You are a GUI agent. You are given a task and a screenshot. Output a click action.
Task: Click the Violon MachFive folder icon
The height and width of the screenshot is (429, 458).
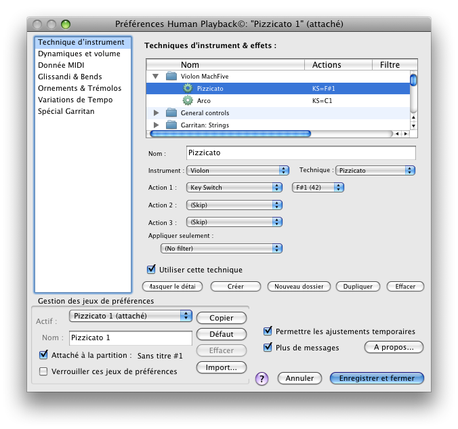[171, 77]
